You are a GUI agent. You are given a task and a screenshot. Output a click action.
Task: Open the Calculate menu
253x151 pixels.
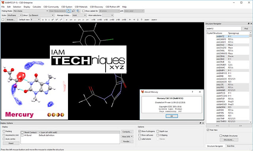pos(37,7)
